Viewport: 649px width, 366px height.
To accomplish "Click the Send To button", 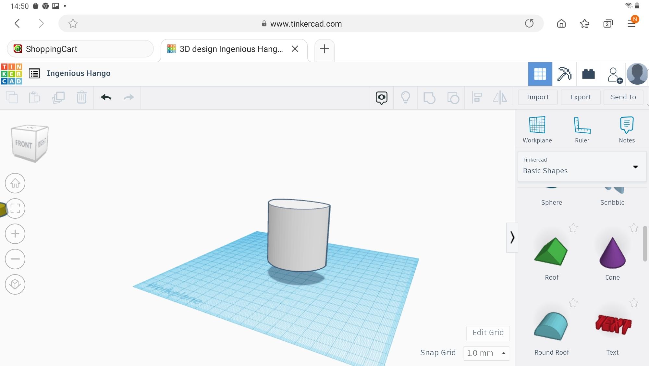I will (623, 97).
